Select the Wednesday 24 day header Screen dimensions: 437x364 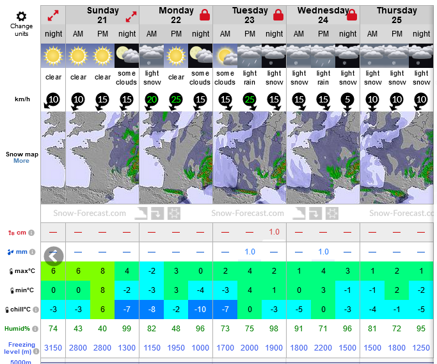tap(323, 15)
